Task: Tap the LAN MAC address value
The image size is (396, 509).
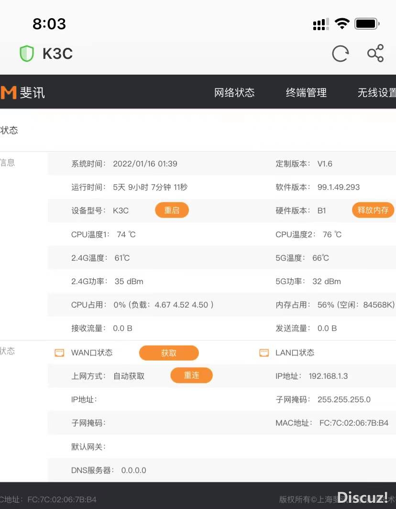Action: tap(353, 423)
